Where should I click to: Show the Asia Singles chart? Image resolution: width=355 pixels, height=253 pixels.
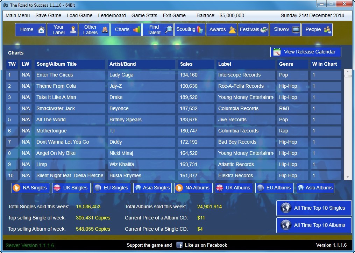[x=152, y=188]
